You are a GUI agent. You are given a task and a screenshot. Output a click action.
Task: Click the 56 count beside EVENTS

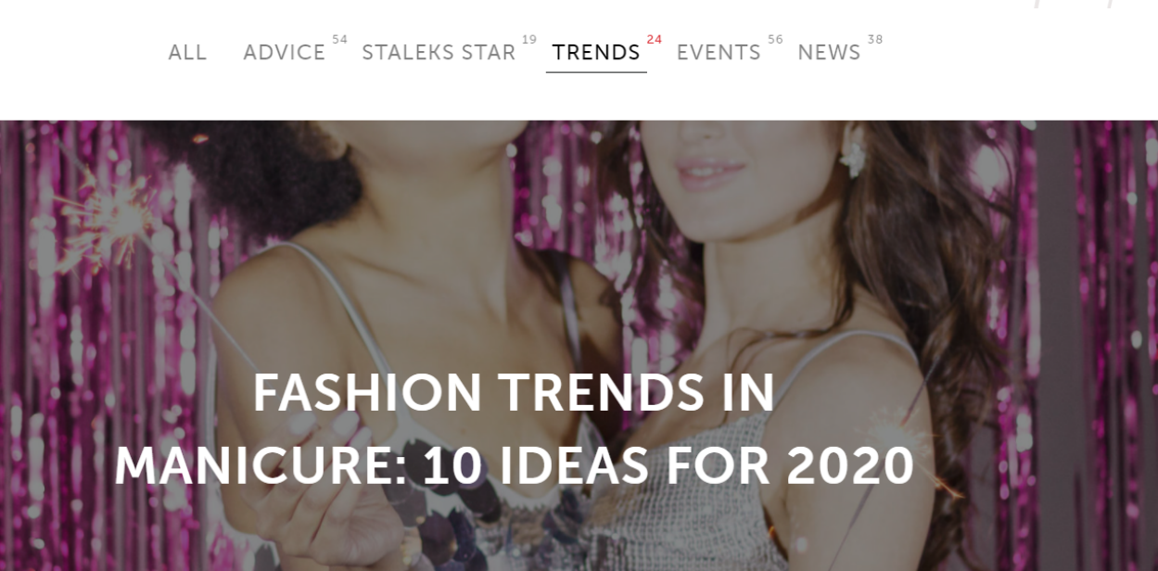tap(775, 40)
